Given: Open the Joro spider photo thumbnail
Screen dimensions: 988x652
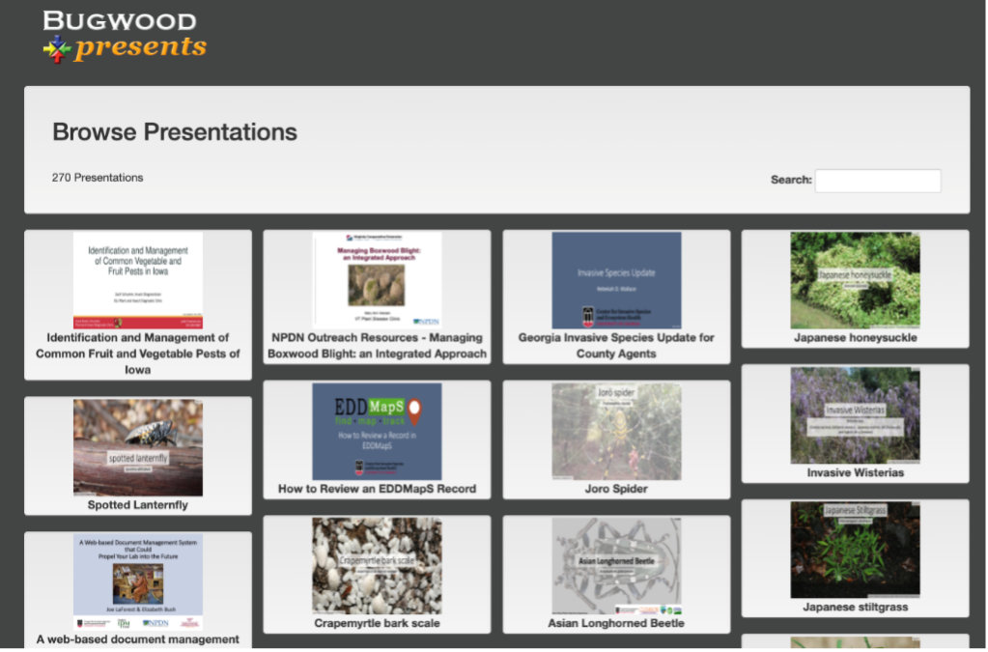Looking at the screenshot, I should [x=616, y=432].
